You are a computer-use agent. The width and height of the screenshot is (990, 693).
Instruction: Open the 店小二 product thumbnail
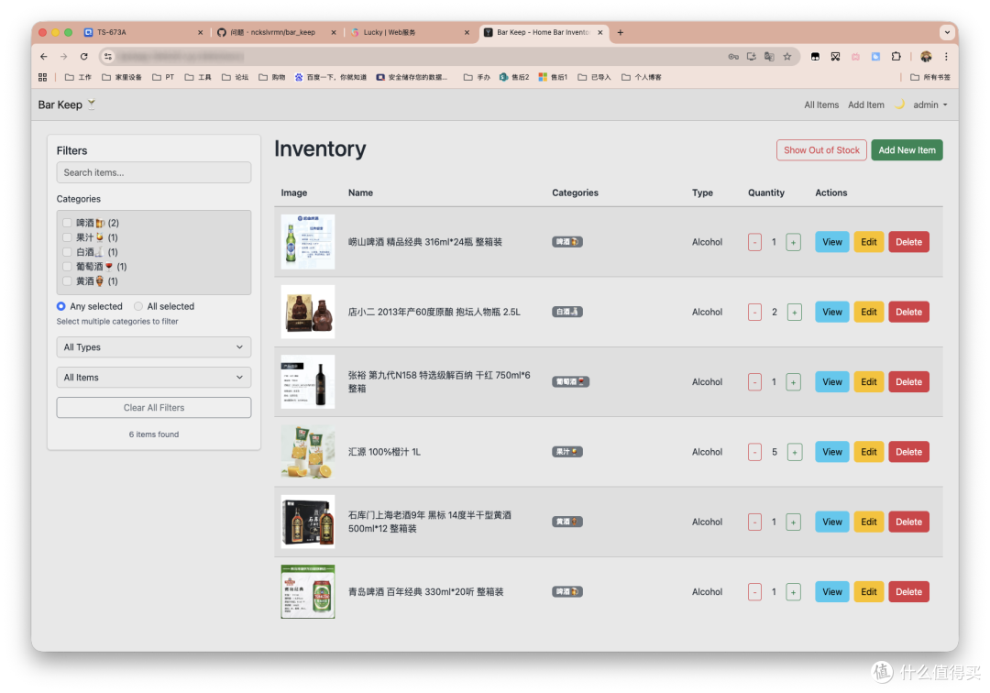click(308, 312)
